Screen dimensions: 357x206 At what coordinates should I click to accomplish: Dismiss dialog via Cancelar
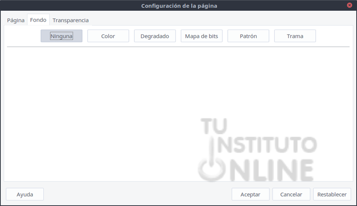291,194
